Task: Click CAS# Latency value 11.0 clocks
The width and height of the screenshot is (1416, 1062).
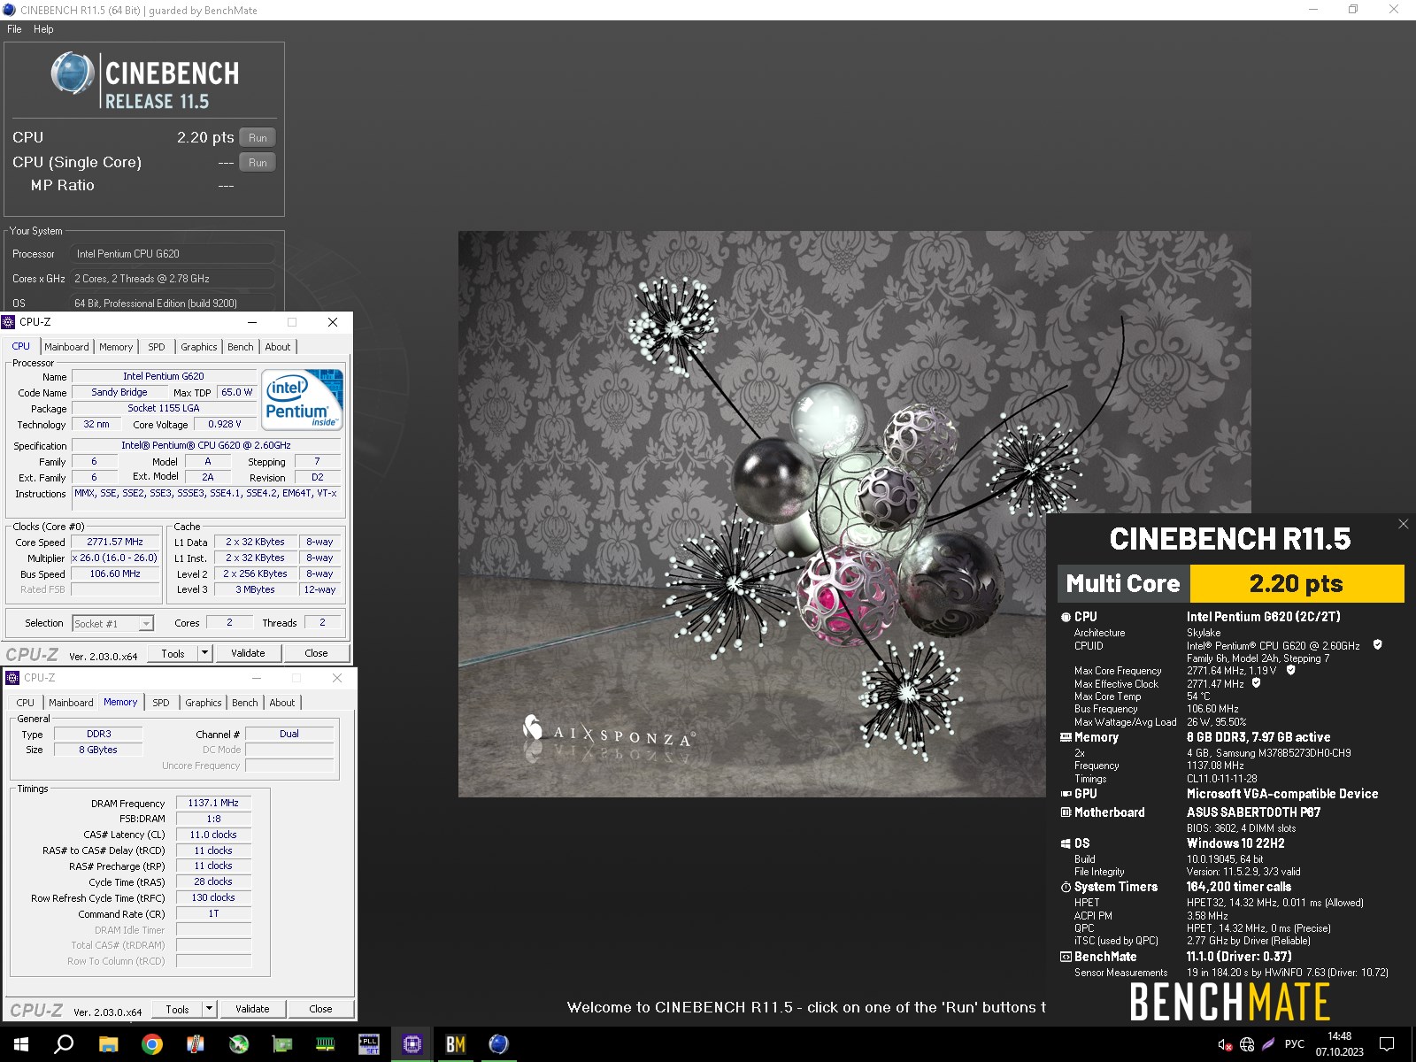Action: coord(213,835)
